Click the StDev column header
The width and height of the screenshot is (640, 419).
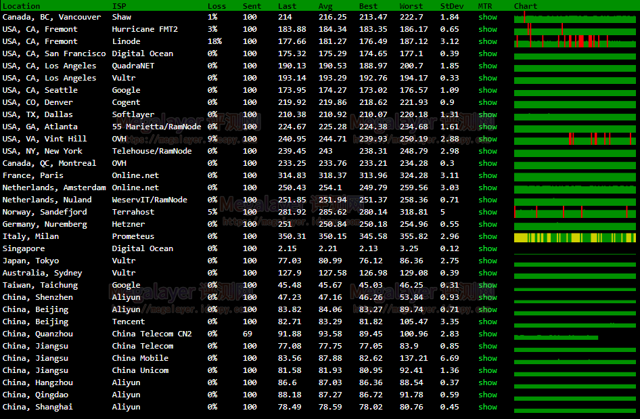click(452, 6)
